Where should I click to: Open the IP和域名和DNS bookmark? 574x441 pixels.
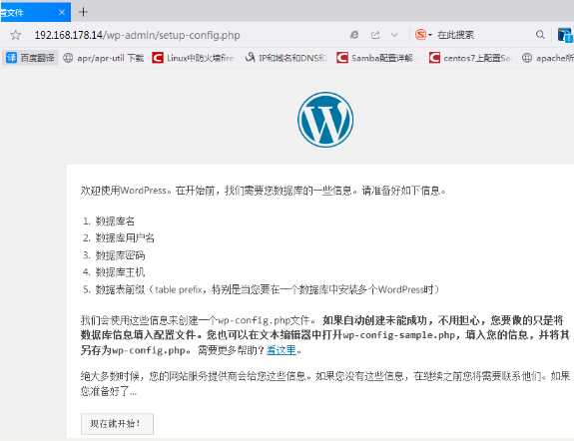point(286,58)
